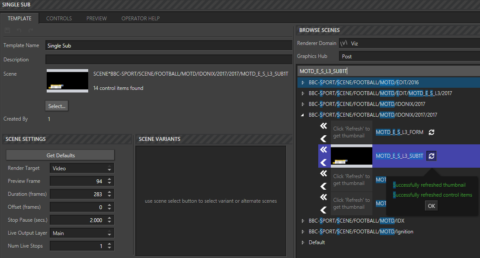Click single-chevron icon on MOTD_E_S_L3_SUB1T row
The height and width of the screenshot is (258, 480).
point(323,162)
